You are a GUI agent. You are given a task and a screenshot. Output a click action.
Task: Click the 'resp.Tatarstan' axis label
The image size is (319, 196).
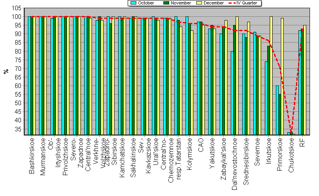point(178,158)
